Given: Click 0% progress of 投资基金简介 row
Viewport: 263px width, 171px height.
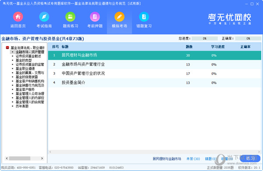Looking at the screenshot, I should [214, 83].
